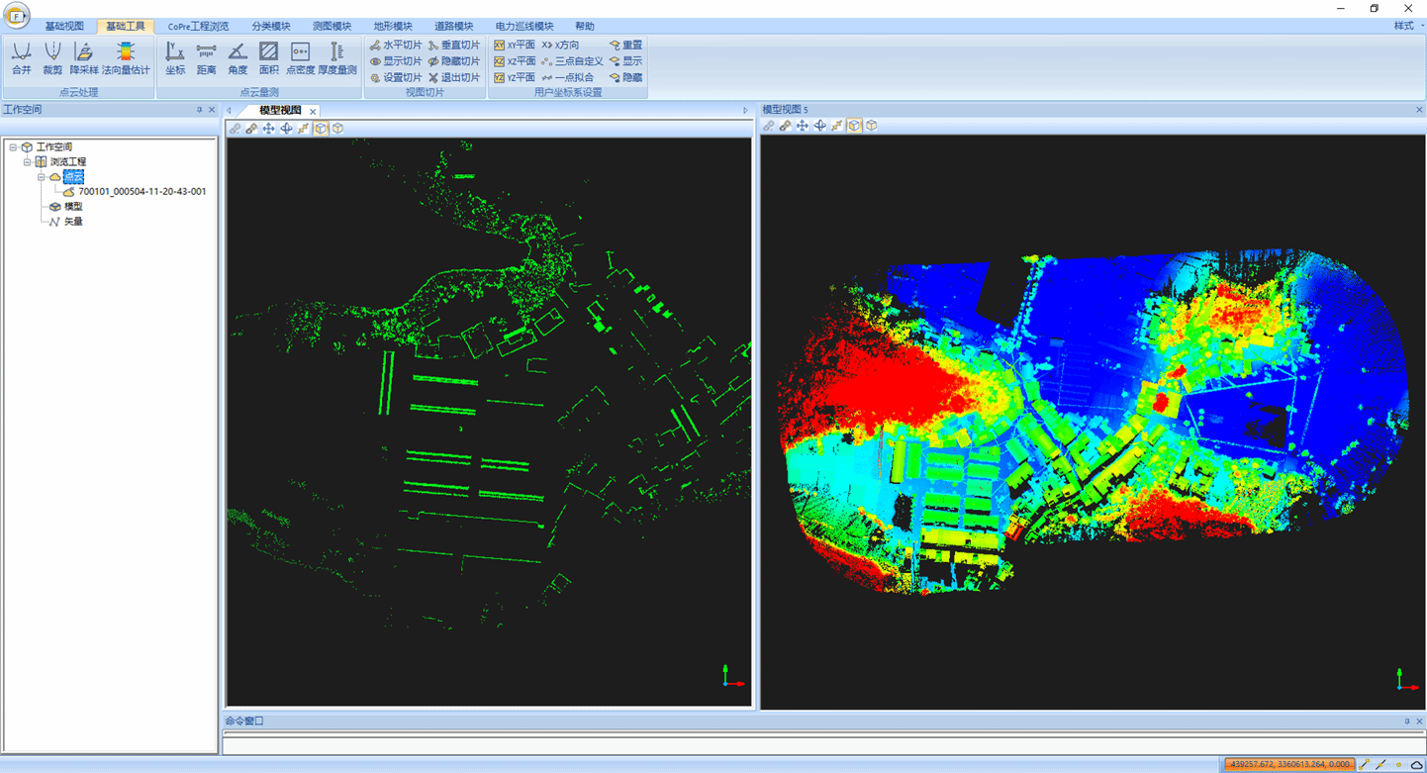Click right tab-scroll arrow of 模型视图
The image size is (1427, 773).
click(x=746, y=111)
